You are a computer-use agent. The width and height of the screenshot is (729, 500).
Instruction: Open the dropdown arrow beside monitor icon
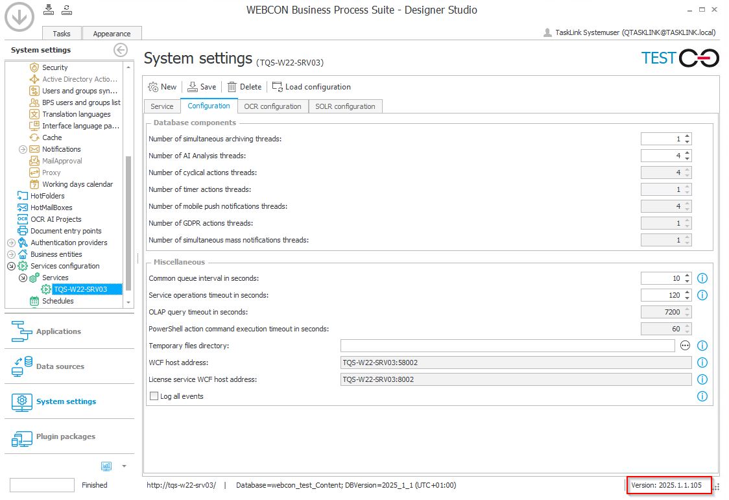pos(124,466)
